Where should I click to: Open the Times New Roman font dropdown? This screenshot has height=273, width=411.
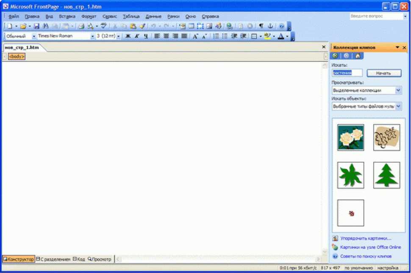(93, 36)
